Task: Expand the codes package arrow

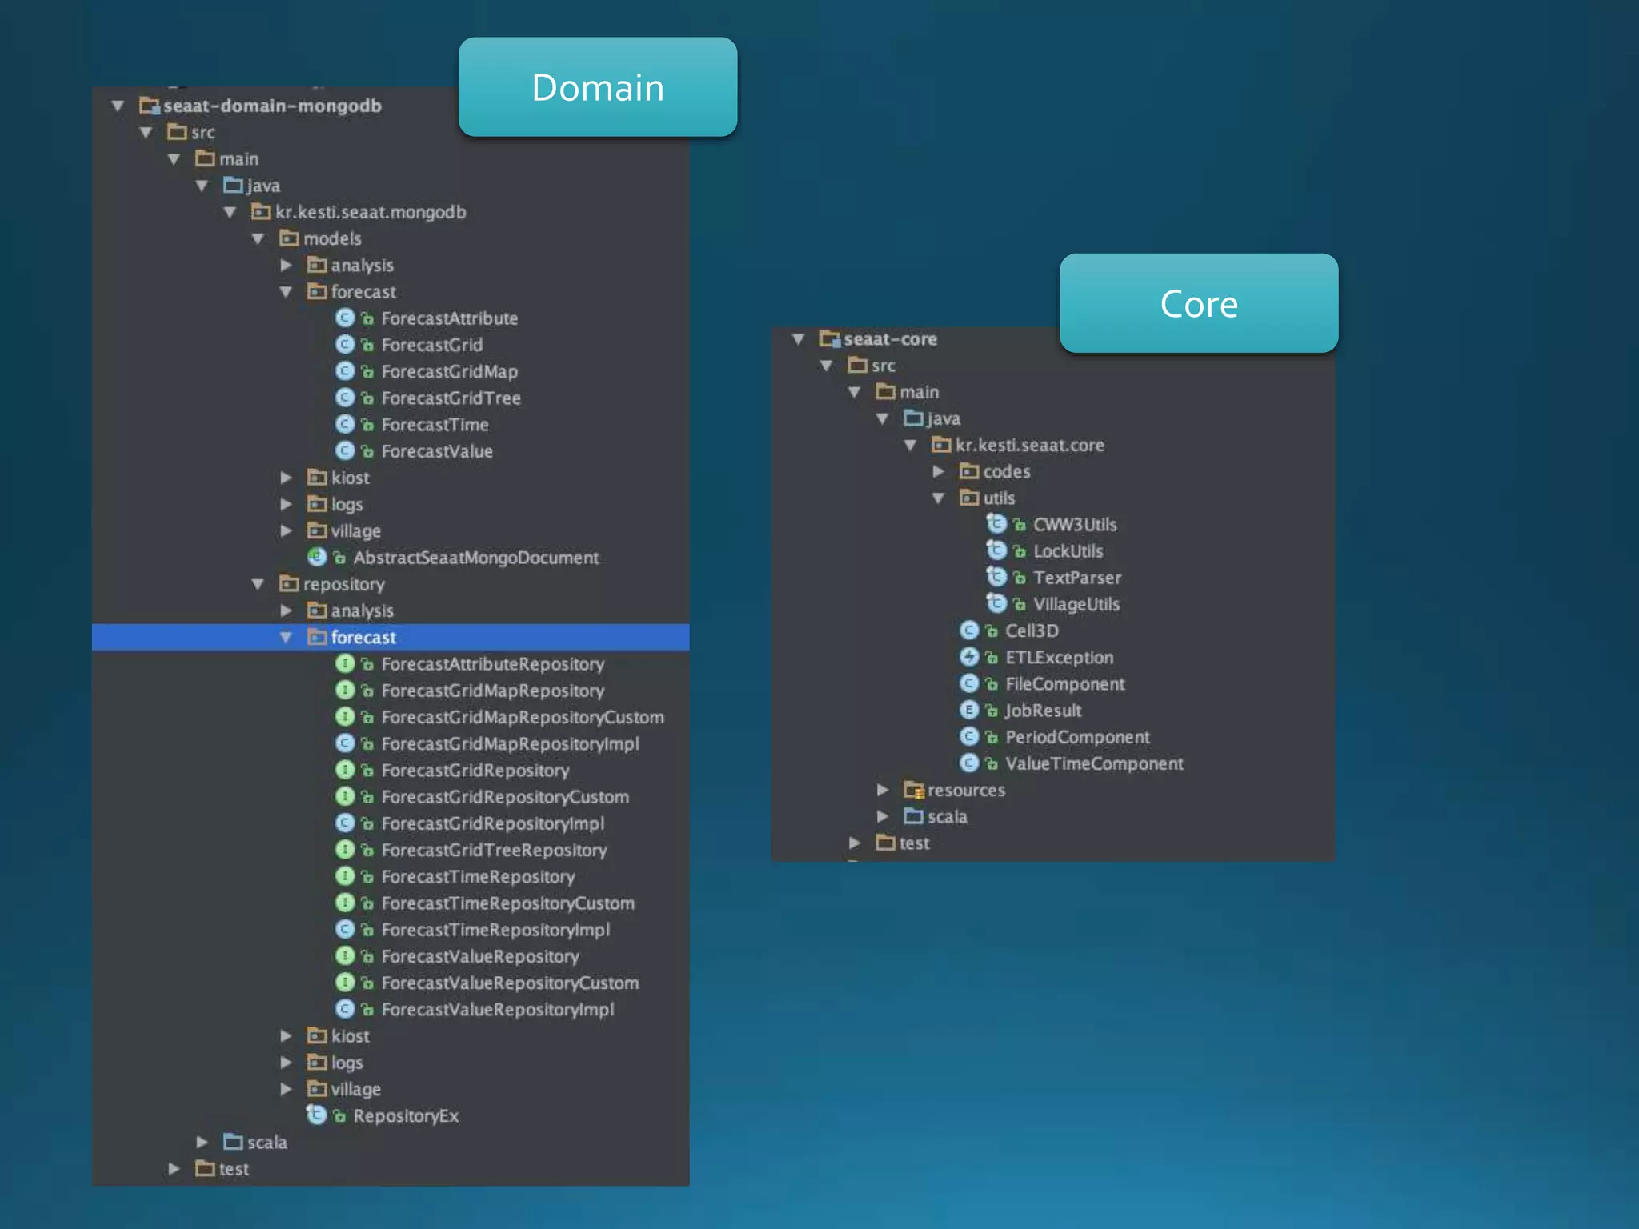Action: pos(938,471)
